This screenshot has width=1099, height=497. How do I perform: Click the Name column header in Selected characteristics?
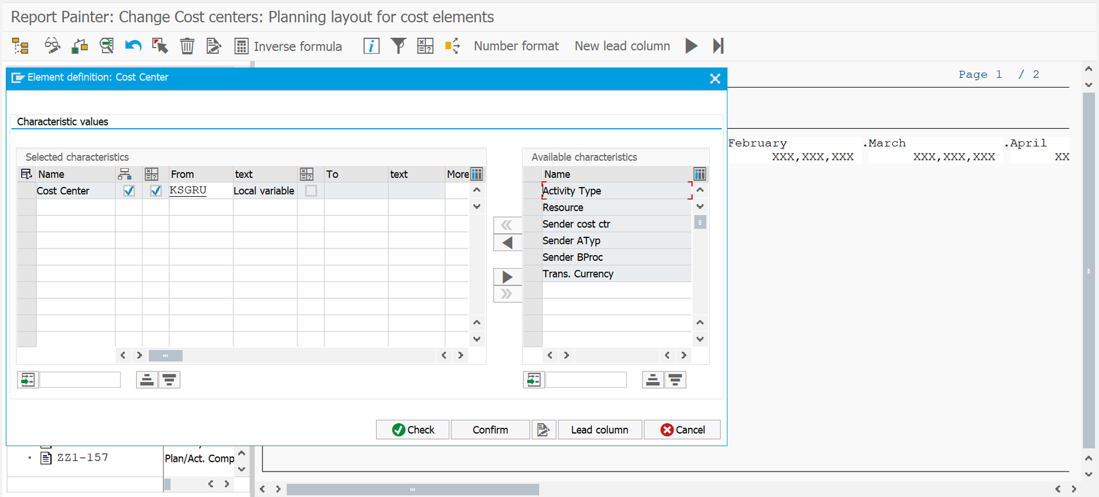coord(75,174)
